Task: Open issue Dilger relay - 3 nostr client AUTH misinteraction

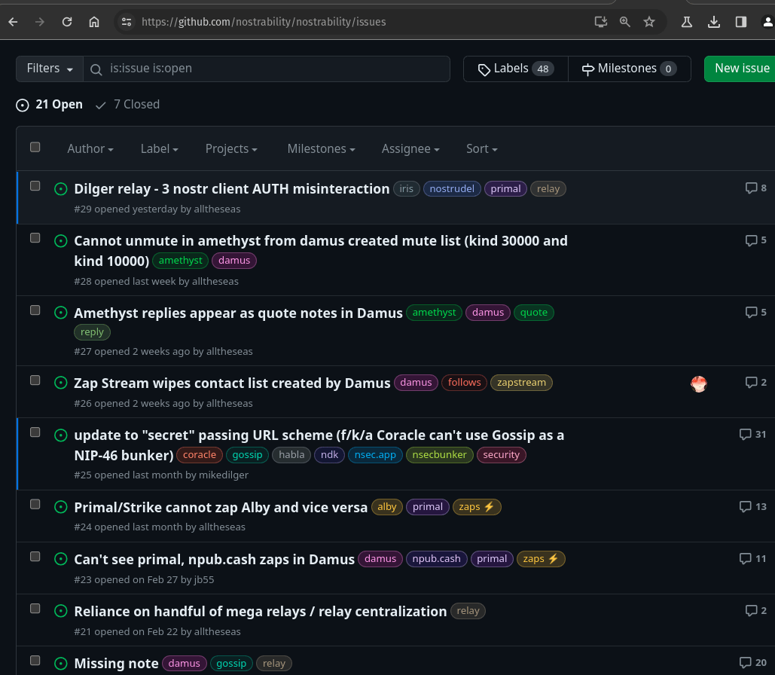Action: click(232, 189)
